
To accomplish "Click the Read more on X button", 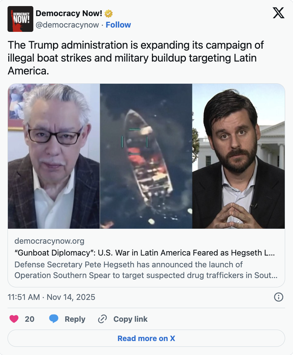I will click(x=146, y=338).
